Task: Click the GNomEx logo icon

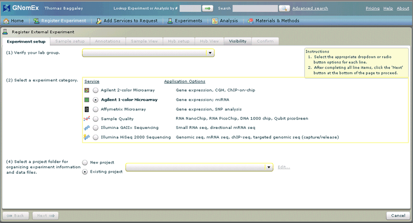Action: point(7,8)
